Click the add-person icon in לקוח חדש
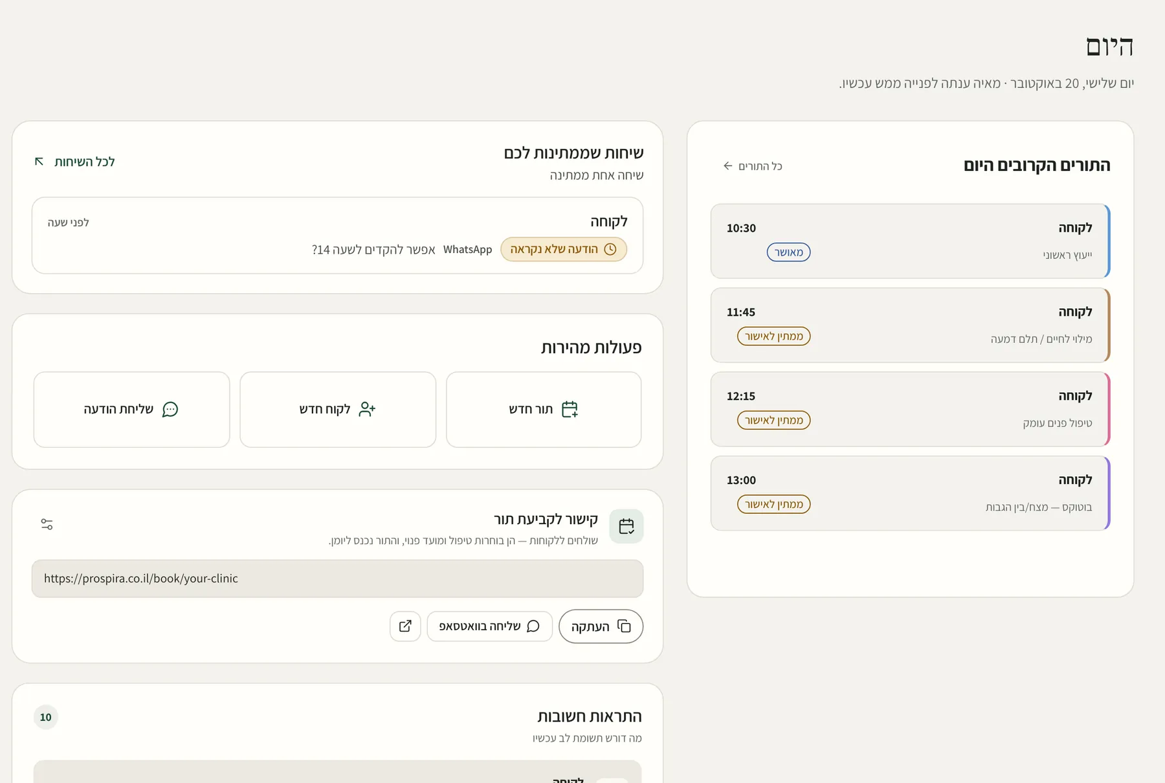Viewport: 1165px width, 783px height. pos(367,409)
